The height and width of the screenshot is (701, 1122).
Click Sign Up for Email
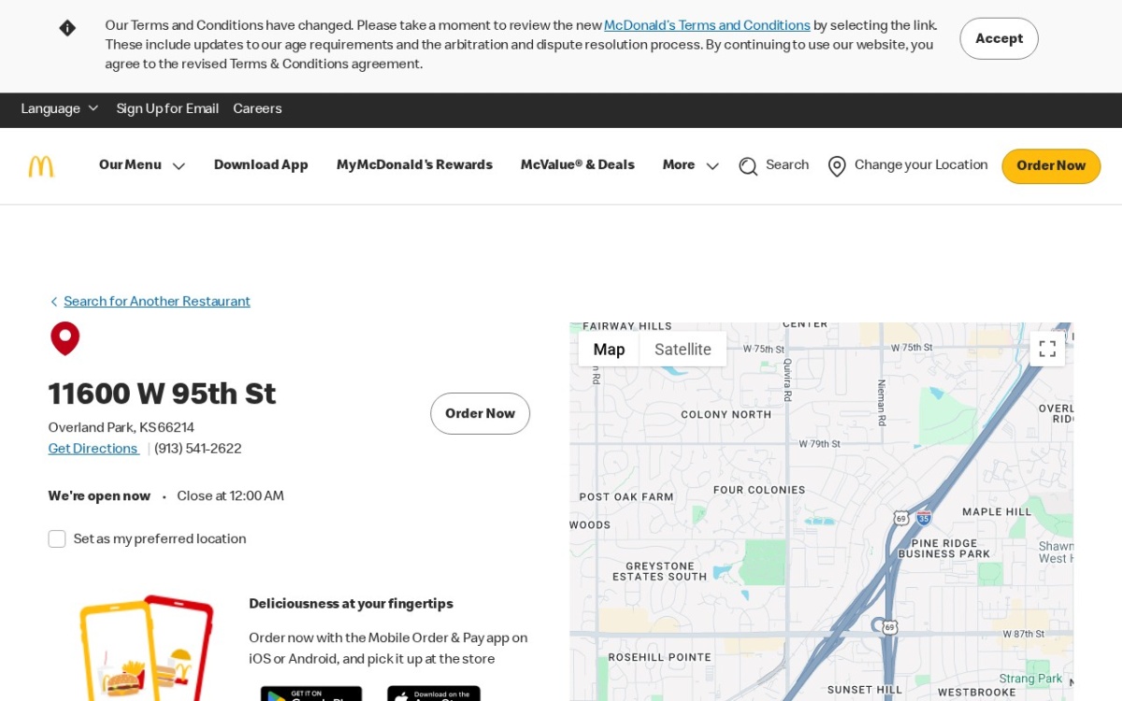click(x=167, y=109)
